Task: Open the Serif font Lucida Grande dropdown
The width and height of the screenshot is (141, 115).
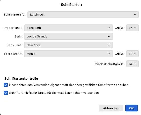Action: click(68, 36)
